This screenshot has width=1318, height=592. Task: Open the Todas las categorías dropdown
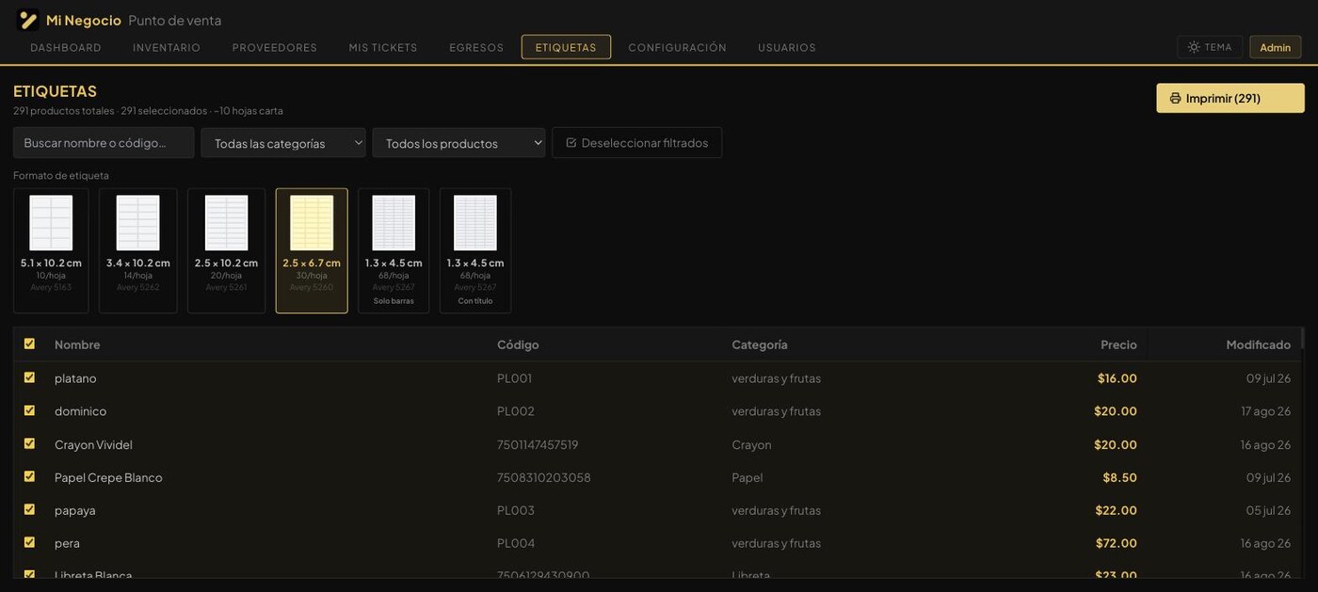pyautogui.click(x=283, y=143)
